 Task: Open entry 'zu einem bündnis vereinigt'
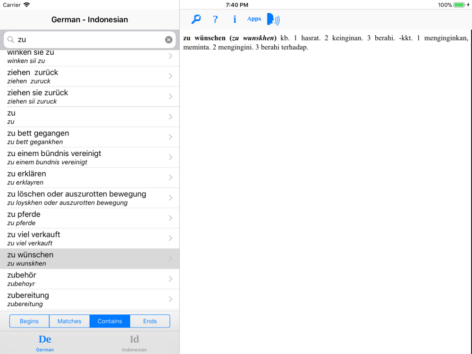[90, 158]
